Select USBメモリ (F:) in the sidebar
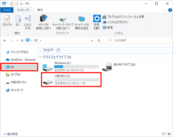This screenshot has height=137, width=173. point(16,82)
